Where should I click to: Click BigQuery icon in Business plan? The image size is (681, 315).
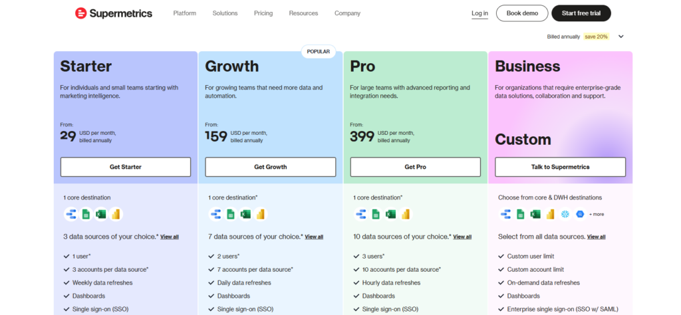580,214
